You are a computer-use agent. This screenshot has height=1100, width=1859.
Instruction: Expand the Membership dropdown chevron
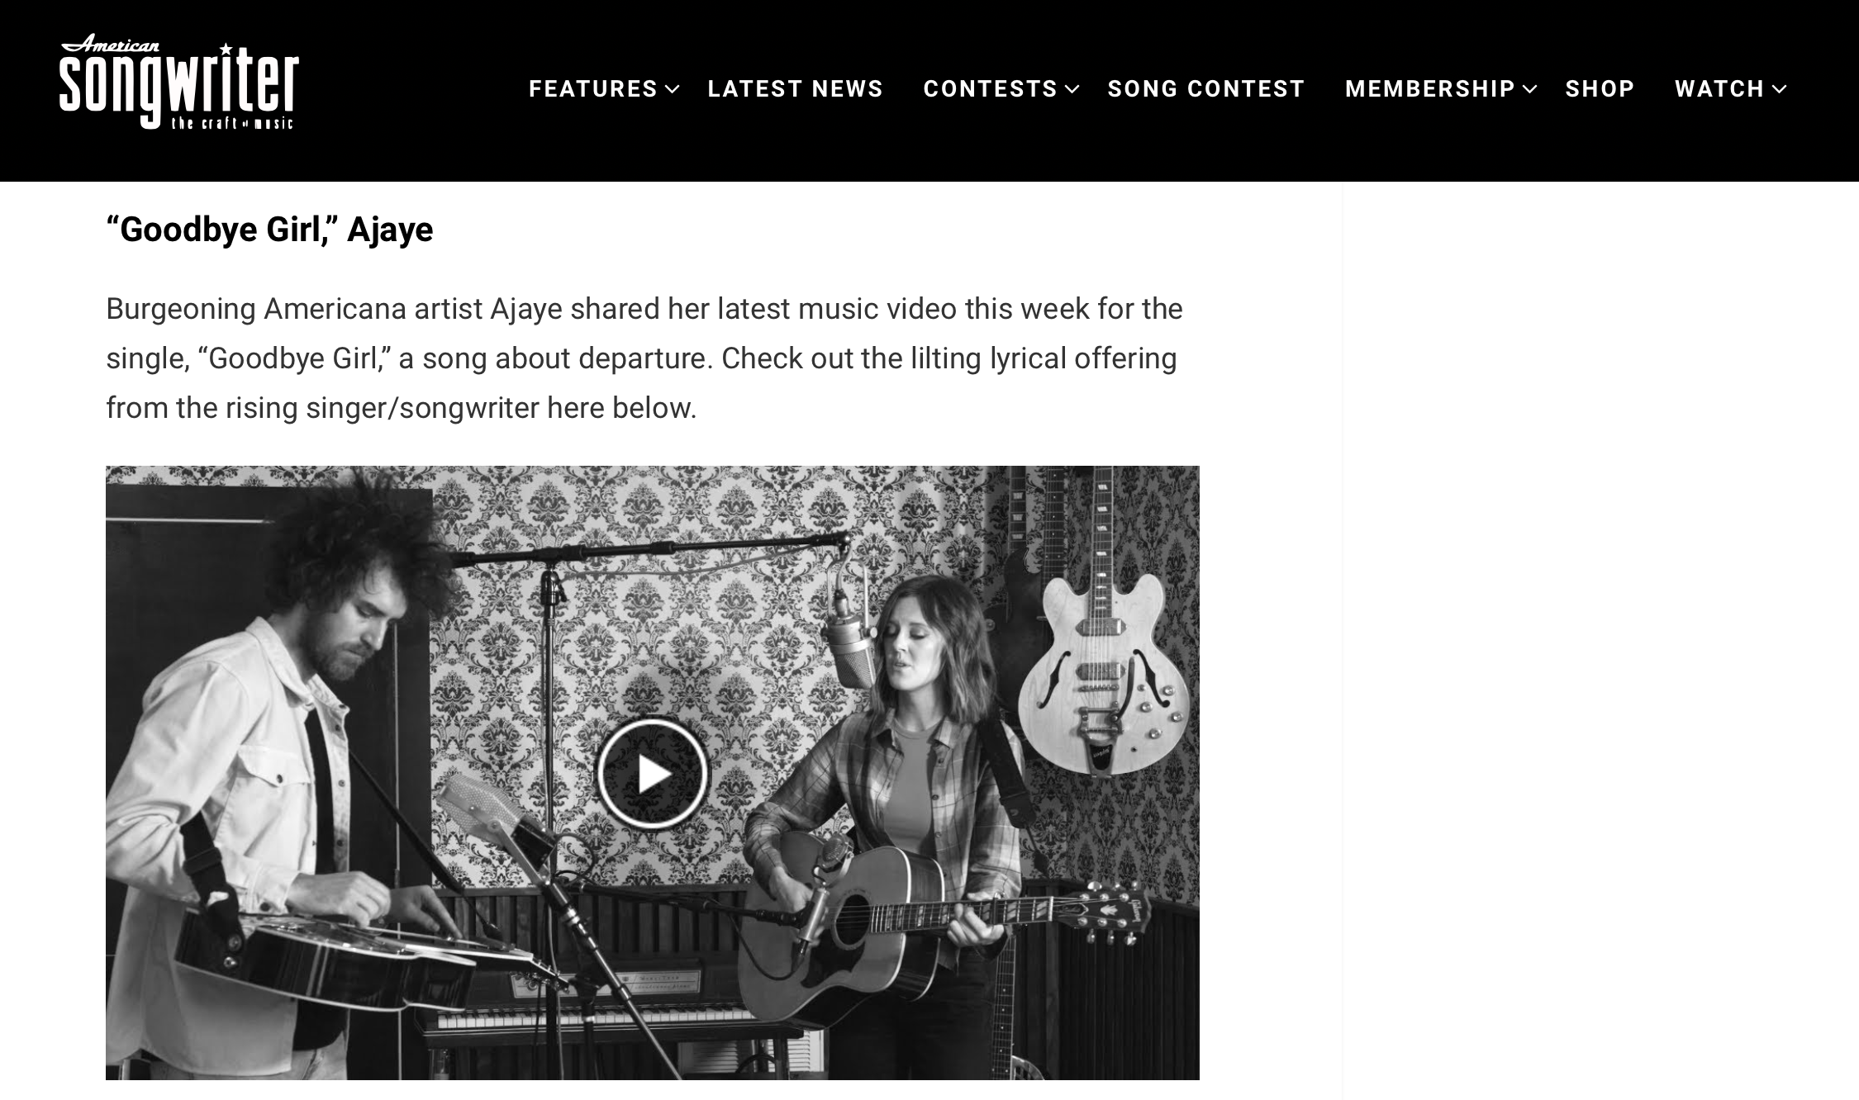1530,89
